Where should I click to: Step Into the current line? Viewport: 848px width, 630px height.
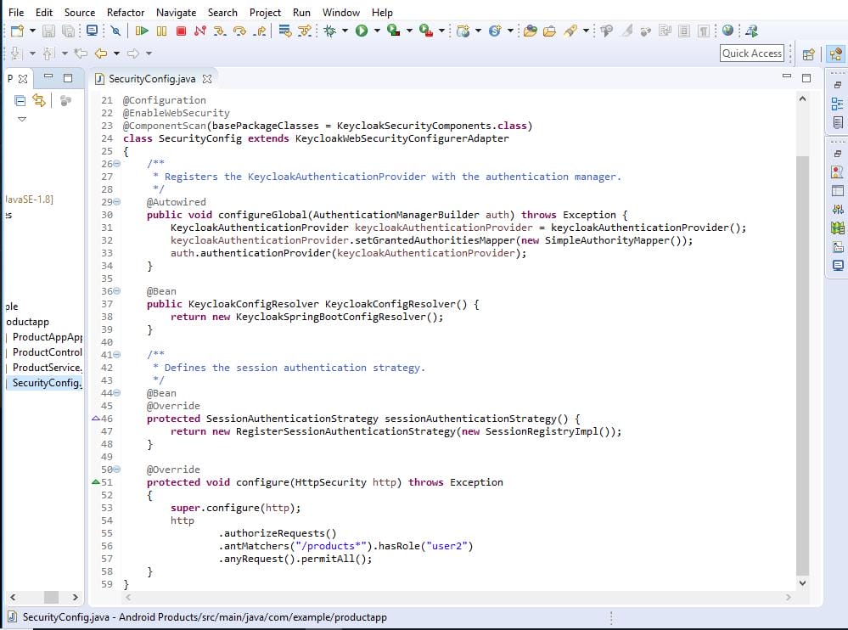[x=219, y=31]
